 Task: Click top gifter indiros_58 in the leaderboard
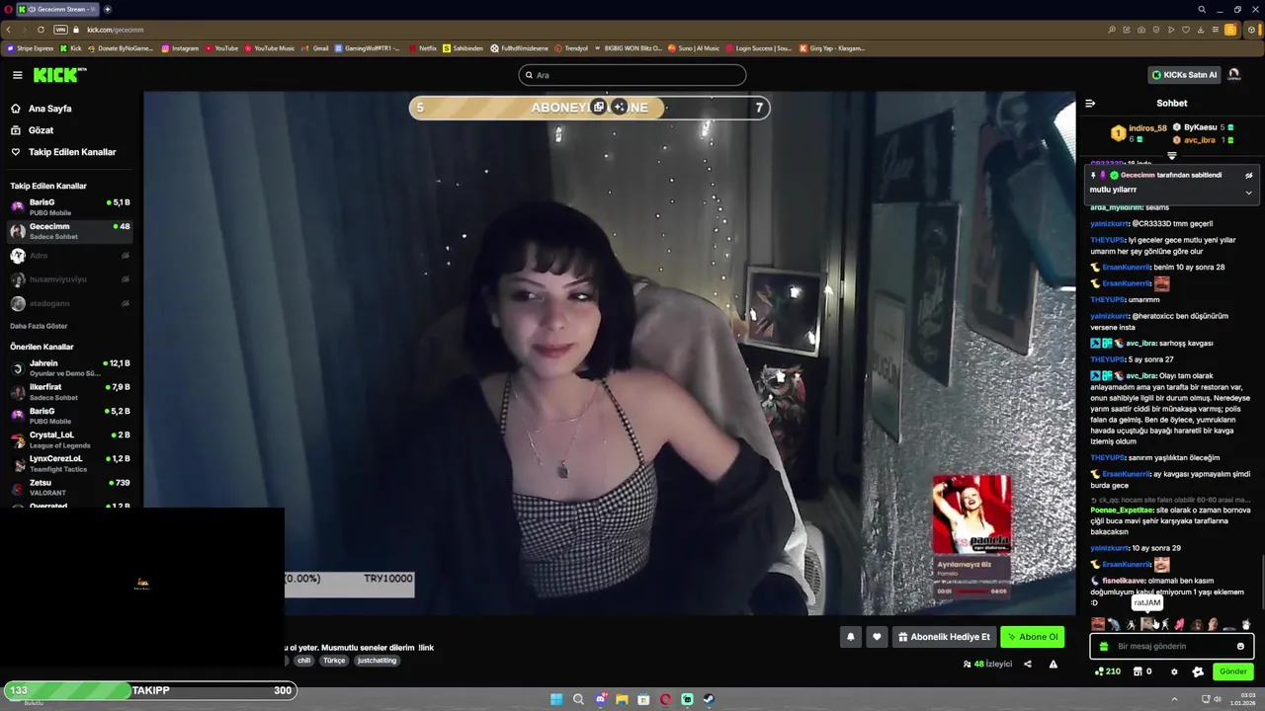pos(1138,132)
